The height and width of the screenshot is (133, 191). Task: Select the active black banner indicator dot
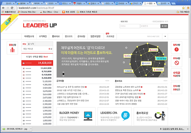tap(63, 74)
